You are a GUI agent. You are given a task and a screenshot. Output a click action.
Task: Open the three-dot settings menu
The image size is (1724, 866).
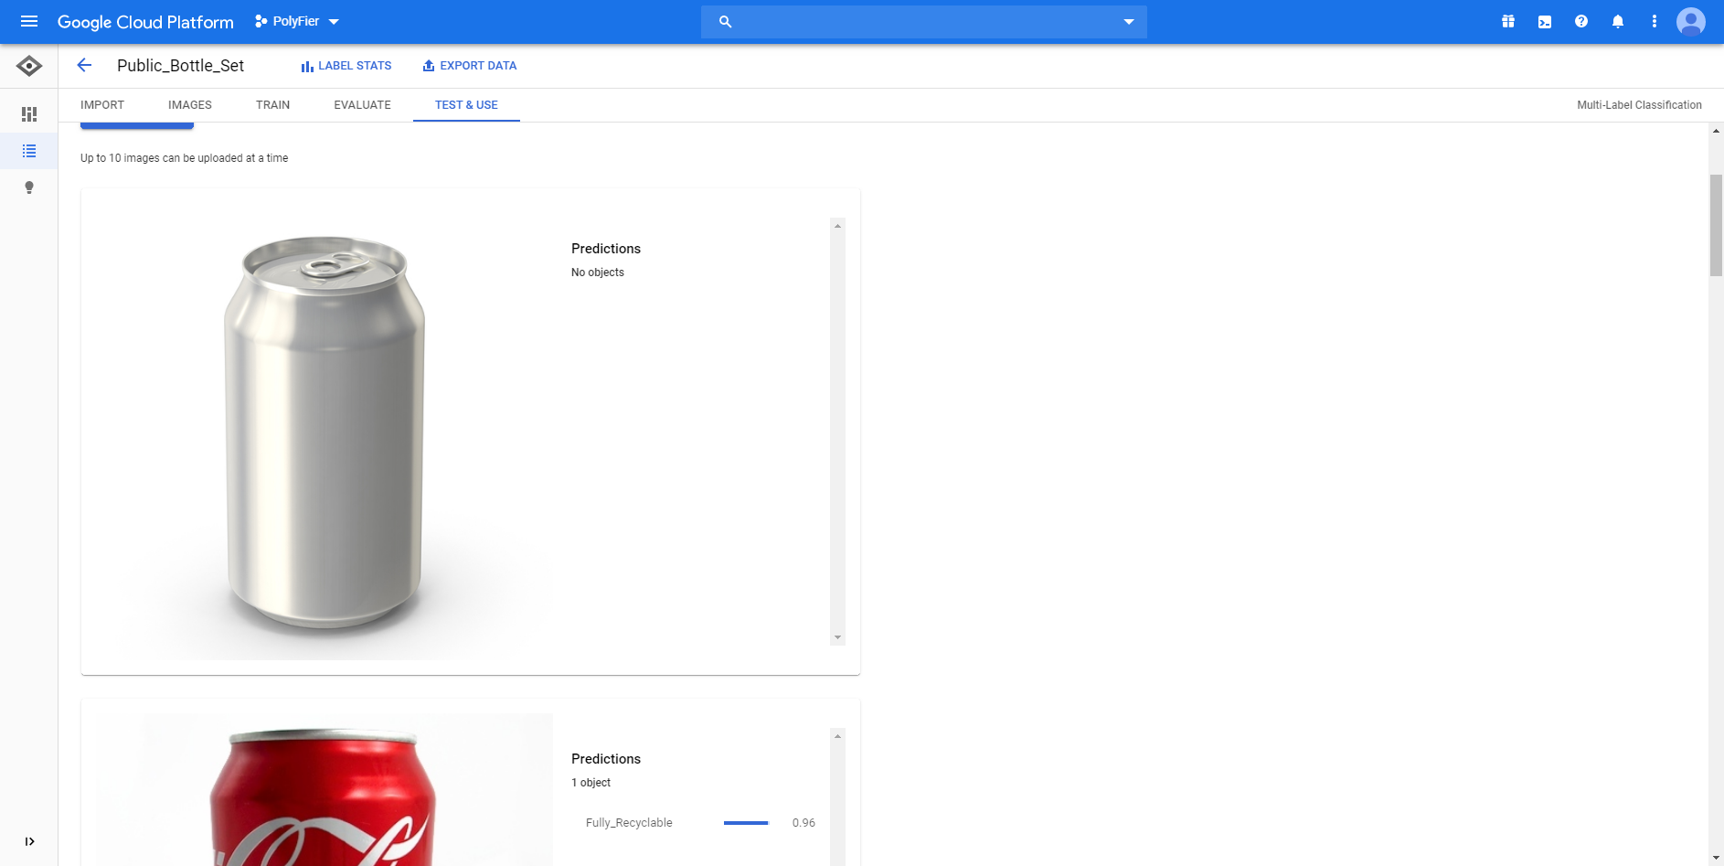(1655, 21)
